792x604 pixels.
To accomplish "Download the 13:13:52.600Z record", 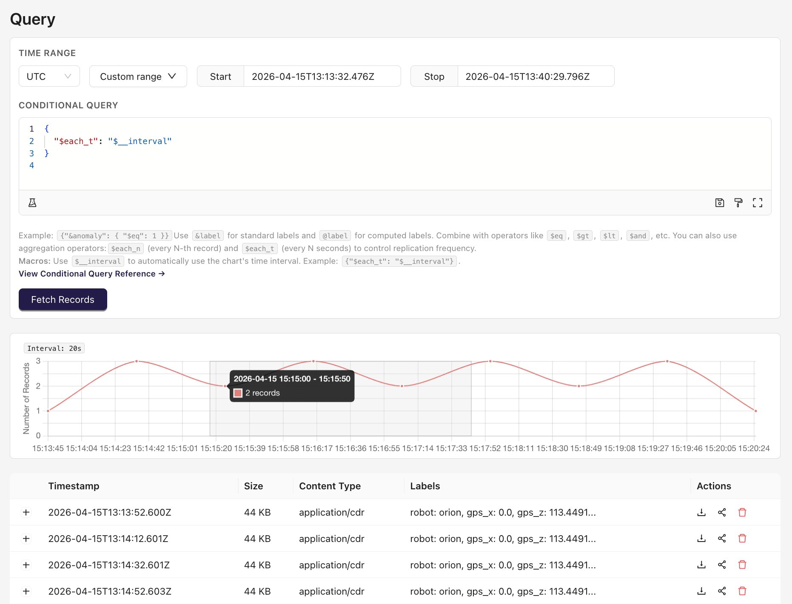I will tap(701, 512).
